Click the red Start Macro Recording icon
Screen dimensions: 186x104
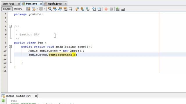click(106, 9)
